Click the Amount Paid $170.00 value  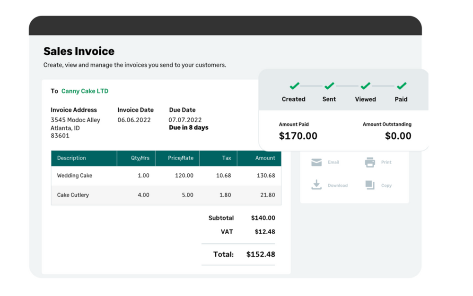pos(298,136)
